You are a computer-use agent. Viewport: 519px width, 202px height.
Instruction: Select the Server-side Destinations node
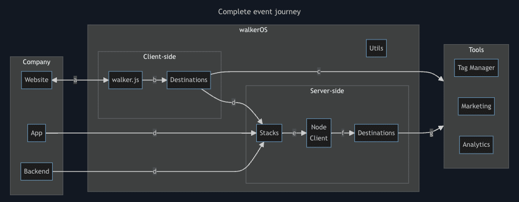377,133
